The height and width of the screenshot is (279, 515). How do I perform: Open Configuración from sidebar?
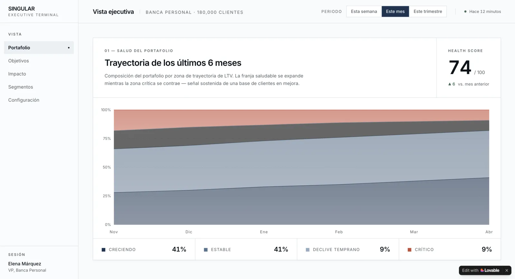coord(39,100)
